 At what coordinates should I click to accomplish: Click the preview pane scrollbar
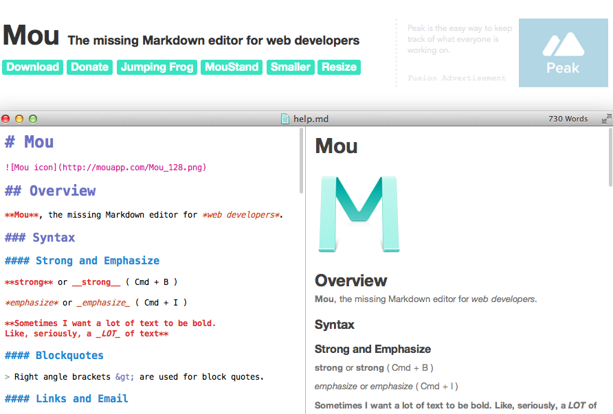(611, 157)
